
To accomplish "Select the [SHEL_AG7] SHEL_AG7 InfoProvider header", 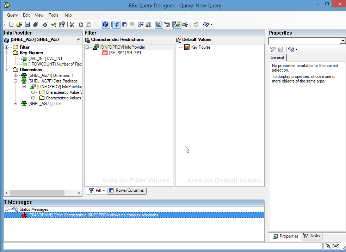I will (35, 39).
